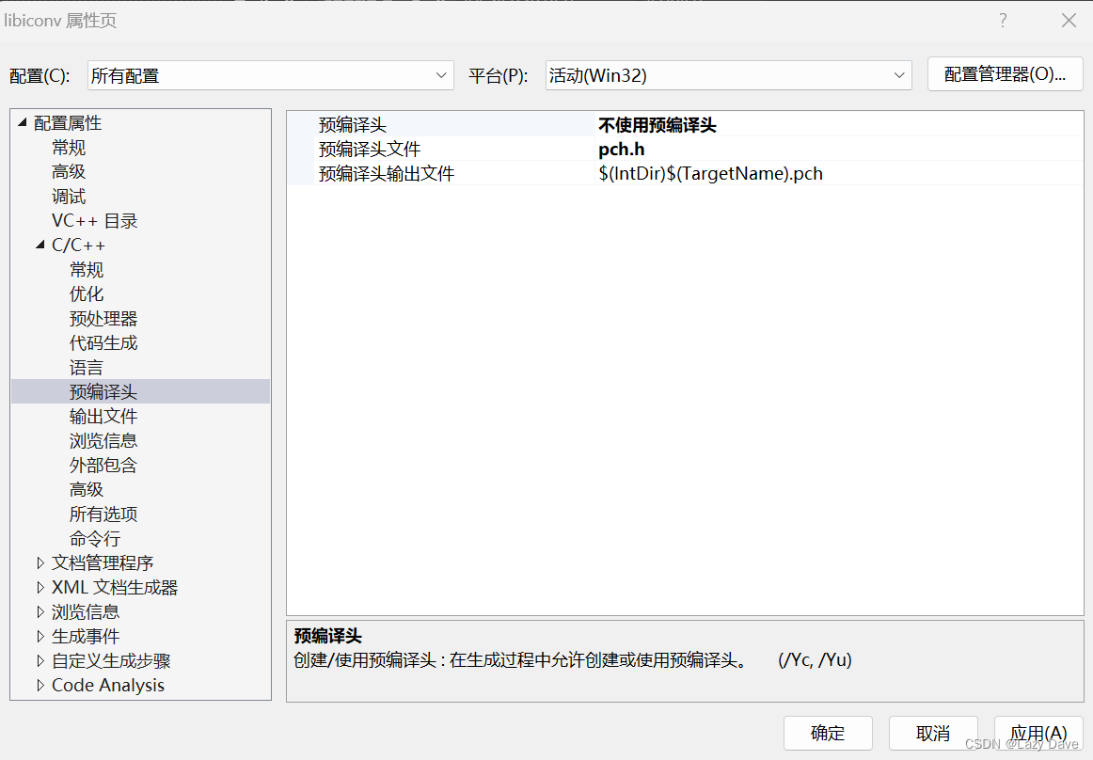Image resolution: width=1093 pixels, height=760 pixels.
Task: Collapse the 配置属性 tree node arrow
Action: click(23, 122)
